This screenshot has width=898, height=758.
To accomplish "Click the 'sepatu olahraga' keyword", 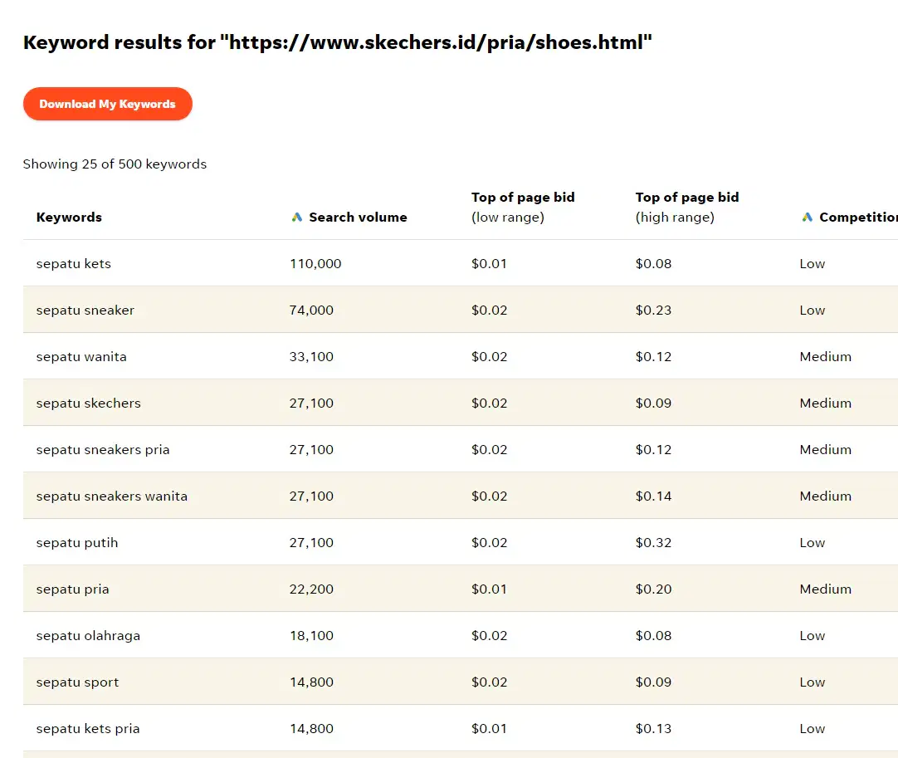I will pos(88,635).
